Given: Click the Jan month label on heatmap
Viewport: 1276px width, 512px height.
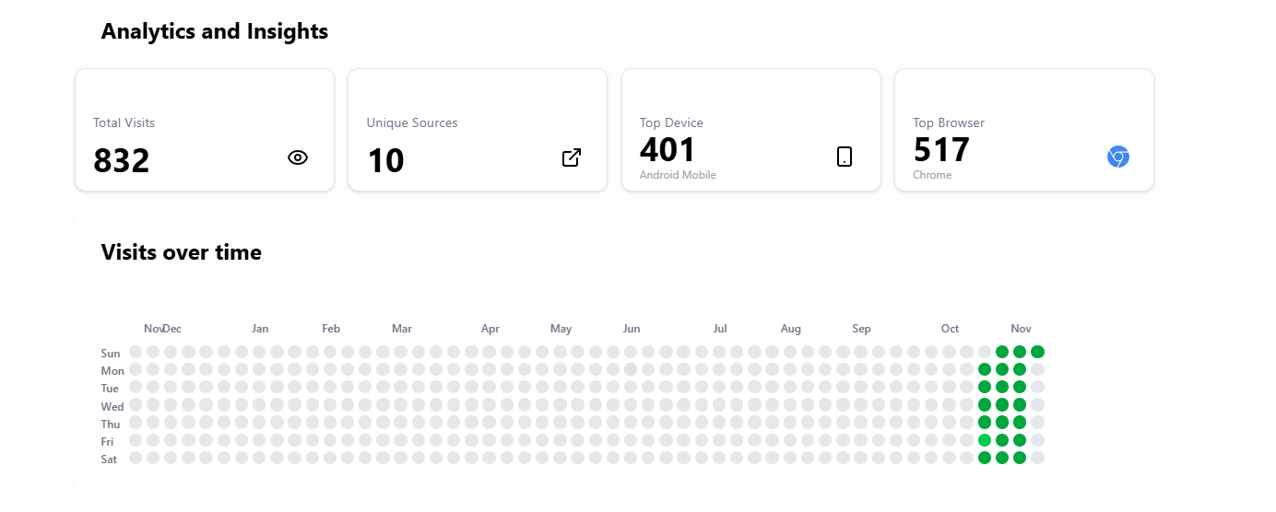Looking at the screenshot, I should (260, 329).
